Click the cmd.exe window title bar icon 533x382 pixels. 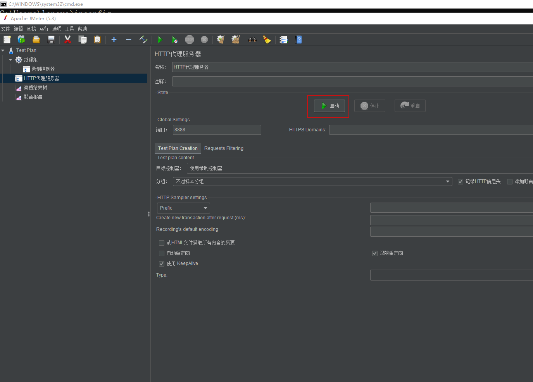3,4
